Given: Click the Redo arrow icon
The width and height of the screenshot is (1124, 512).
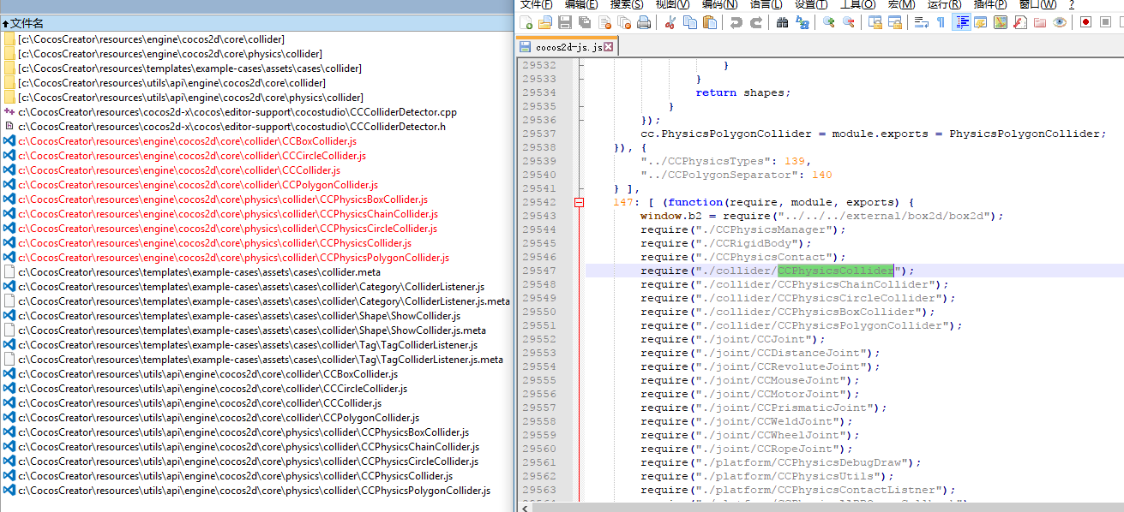Looking at the screenshot, I should [756, 22].
